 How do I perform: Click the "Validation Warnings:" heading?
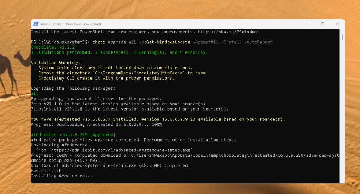(56, 63)
